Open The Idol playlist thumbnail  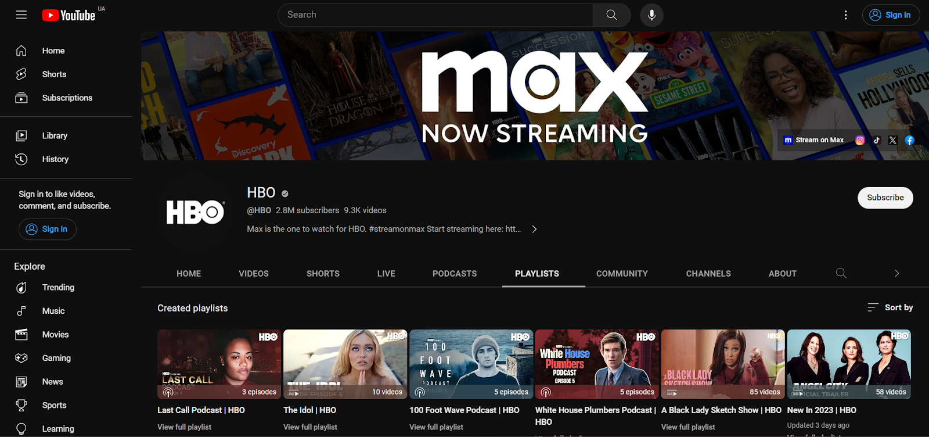tap(345, 364)
